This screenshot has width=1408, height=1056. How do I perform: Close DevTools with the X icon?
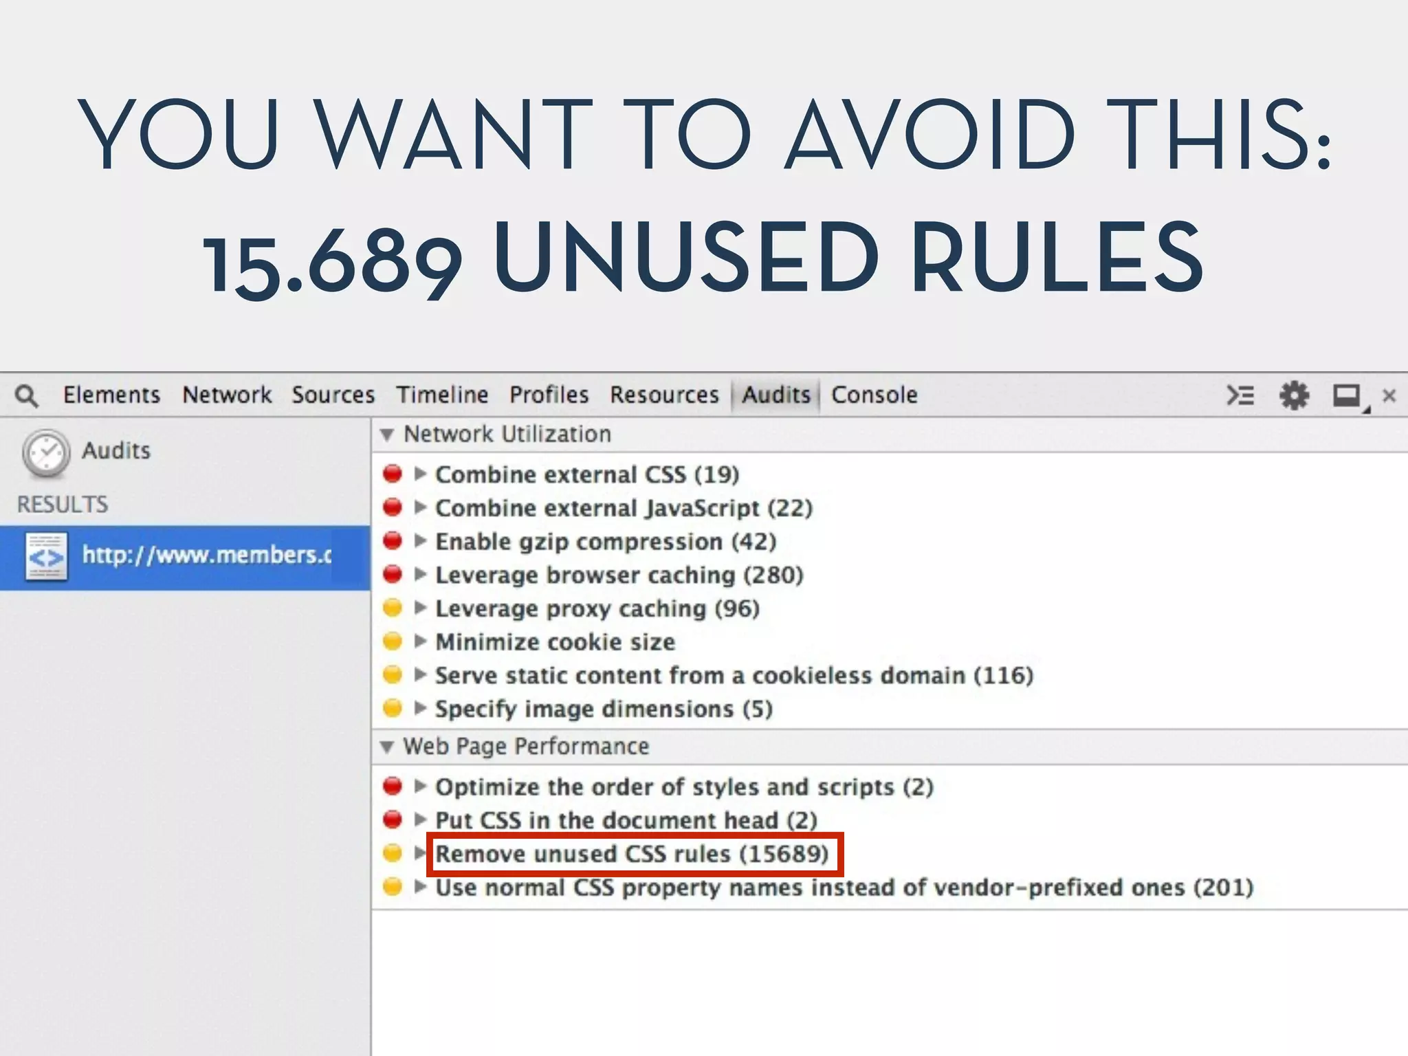1389,396
